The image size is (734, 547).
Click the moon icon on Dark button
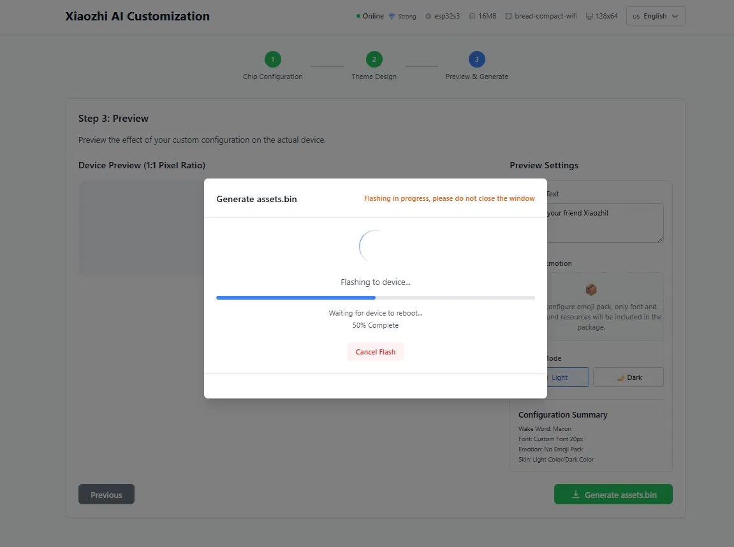pos(620,377)
